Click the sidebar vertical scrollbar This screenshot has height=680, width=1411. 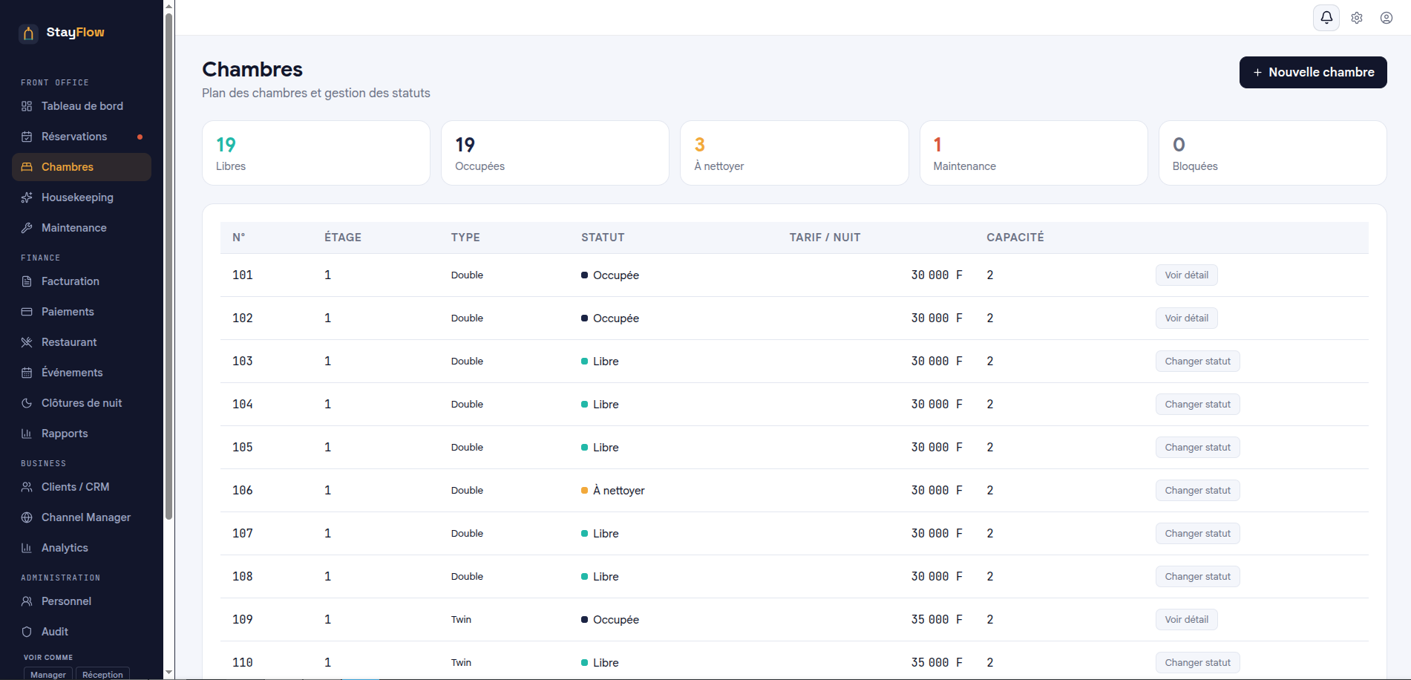point(168,267)
